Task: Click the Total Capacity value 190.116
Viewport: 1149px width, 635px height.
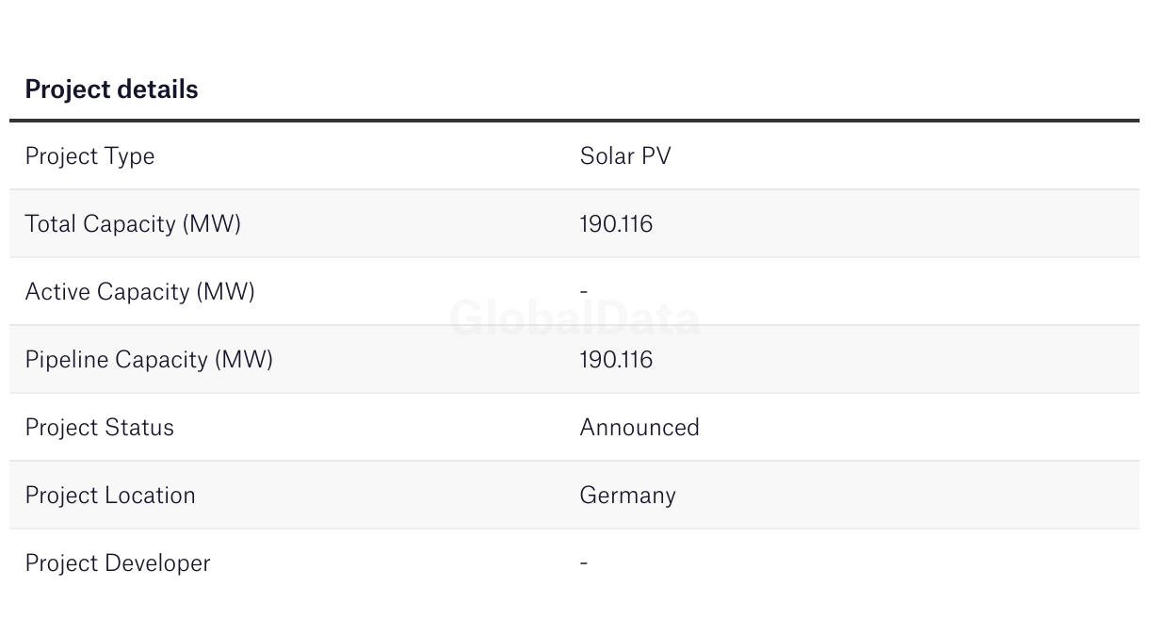Action: tap(616, 224)
